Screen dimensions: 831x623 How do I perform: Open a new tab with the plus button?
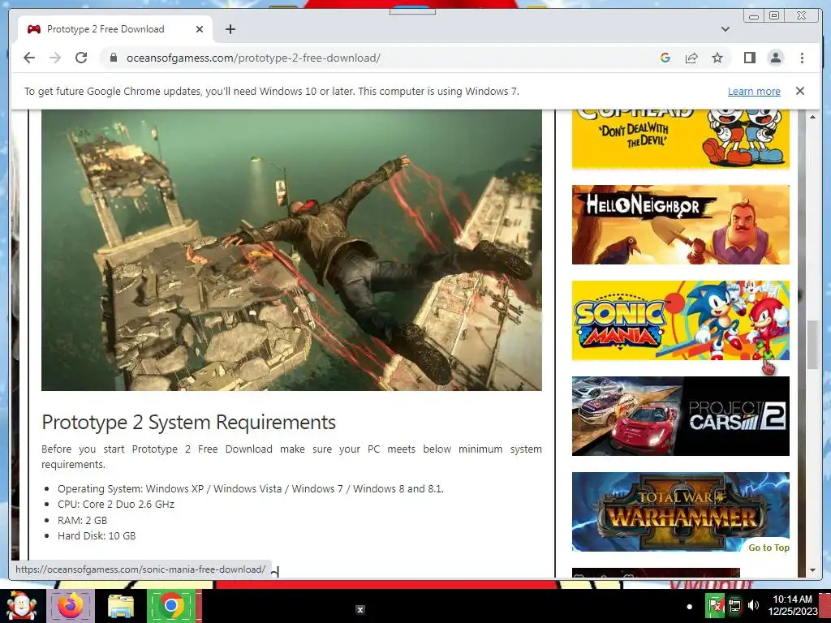[x=230, y=29]
